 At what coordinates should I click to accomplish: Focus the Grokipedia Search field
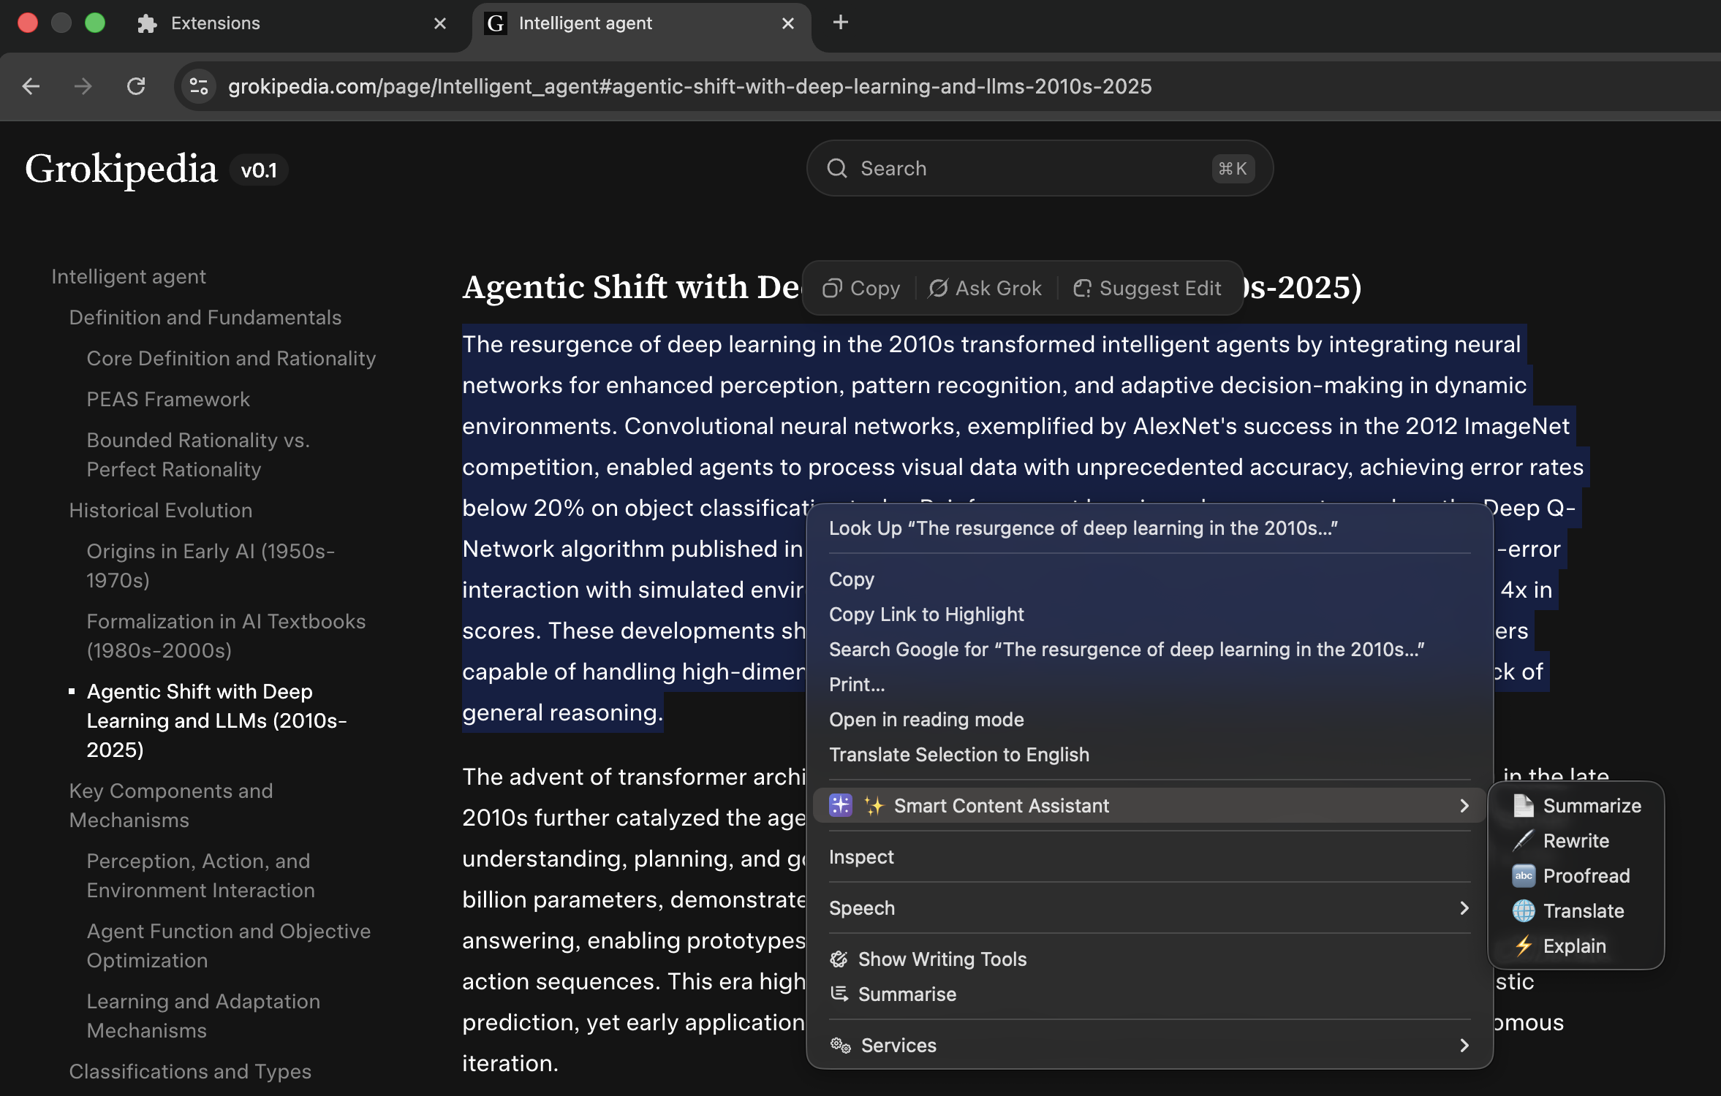point(1024,168)
